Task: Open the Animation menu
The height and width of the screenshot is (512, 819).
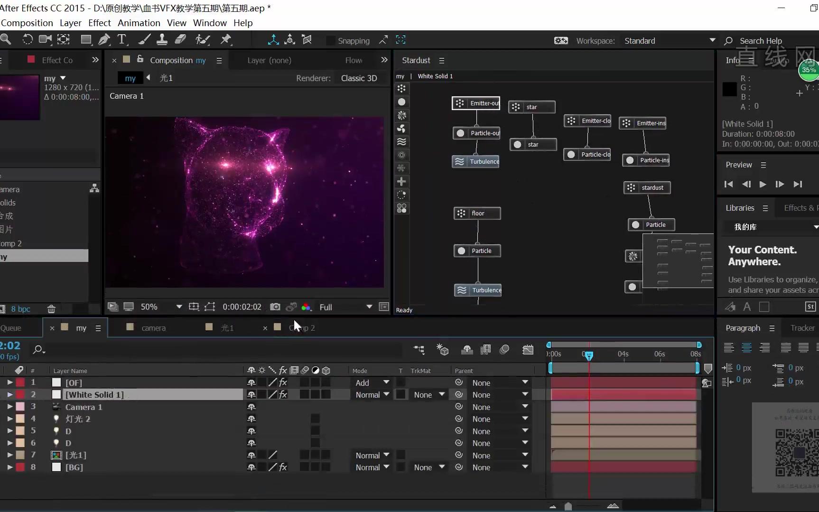Action: (139, 23)
